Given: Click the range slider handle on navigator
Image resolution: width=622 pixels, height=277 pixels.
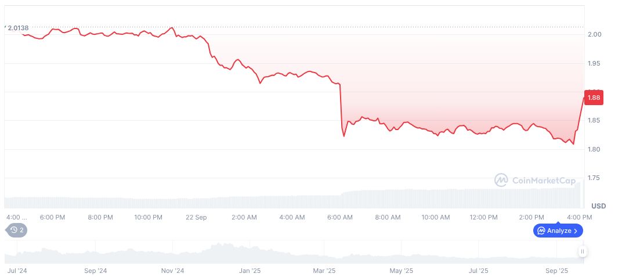Looking at the screenshot, I should pyautogui.click(x=582, y=252).
